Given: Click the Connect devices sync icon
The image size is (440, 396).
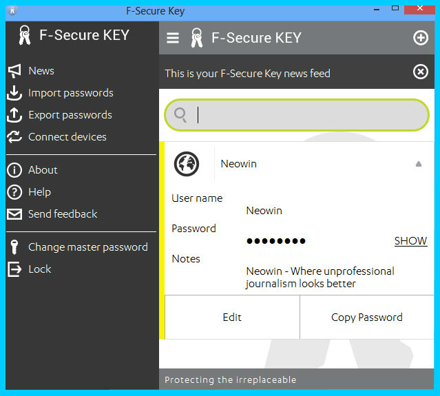Looking at the screenshot, I should point(14,137).
